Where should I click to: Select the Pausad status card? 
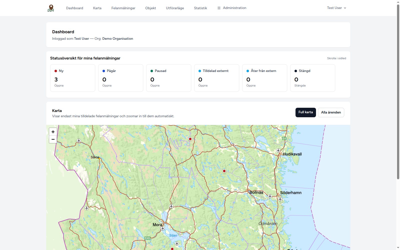[169, 78]
